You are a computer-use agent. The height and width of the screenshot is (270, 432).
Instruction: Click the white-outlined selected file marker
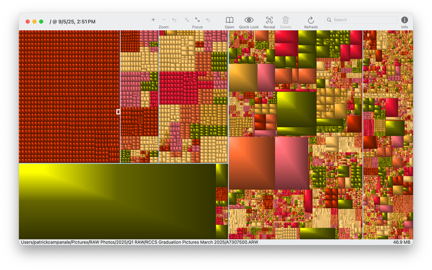point(118,112)
